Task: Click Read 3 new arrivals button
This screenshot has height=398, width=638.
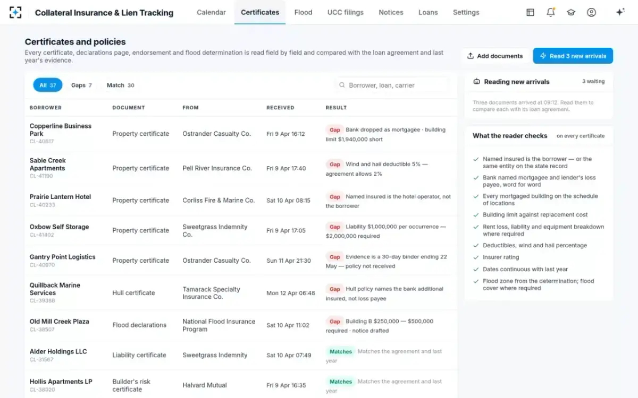Action: click(573, 56)
